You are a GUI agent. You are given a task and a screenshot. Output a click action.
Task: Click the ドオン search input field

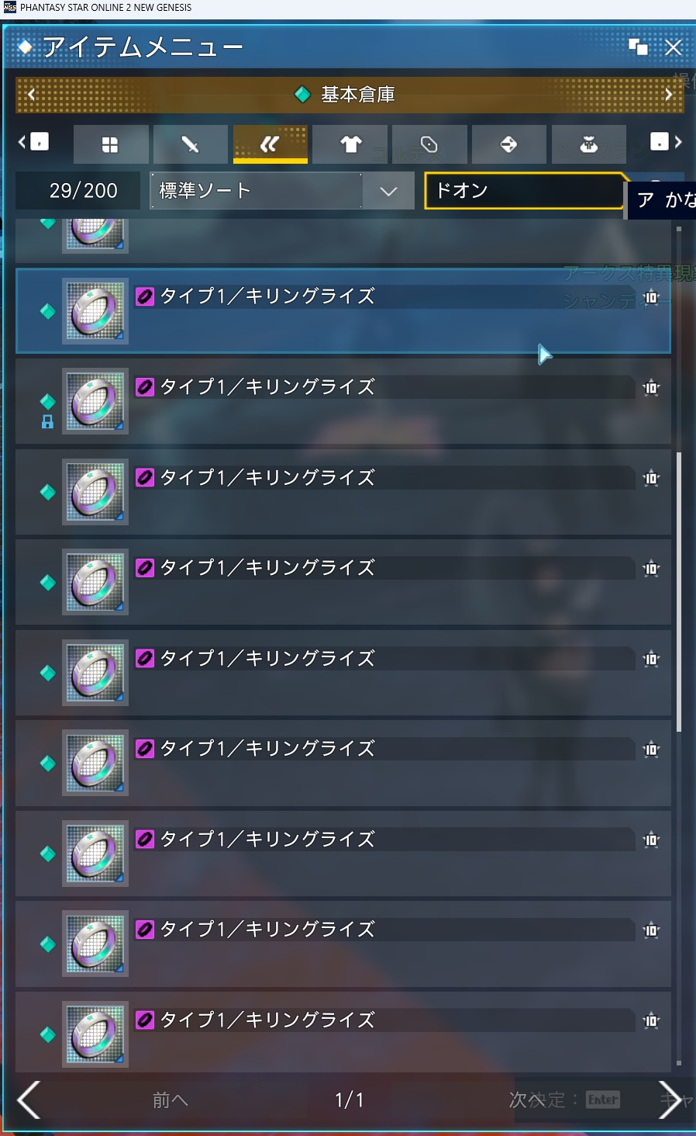[x=524, y=191]
